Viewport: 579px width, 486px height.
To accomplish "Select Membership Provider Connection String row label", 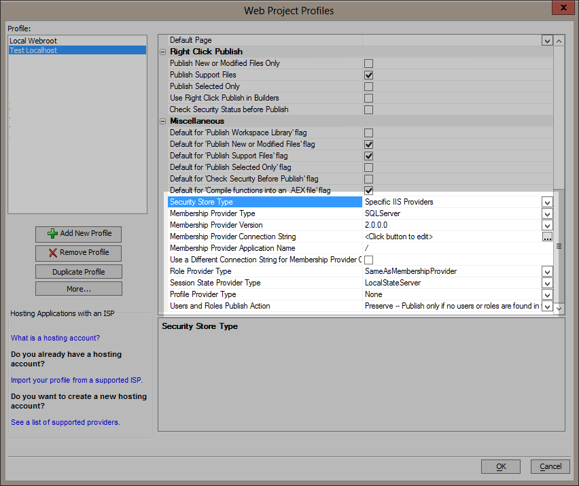I will pyautogui.click(x=232, y=237).
